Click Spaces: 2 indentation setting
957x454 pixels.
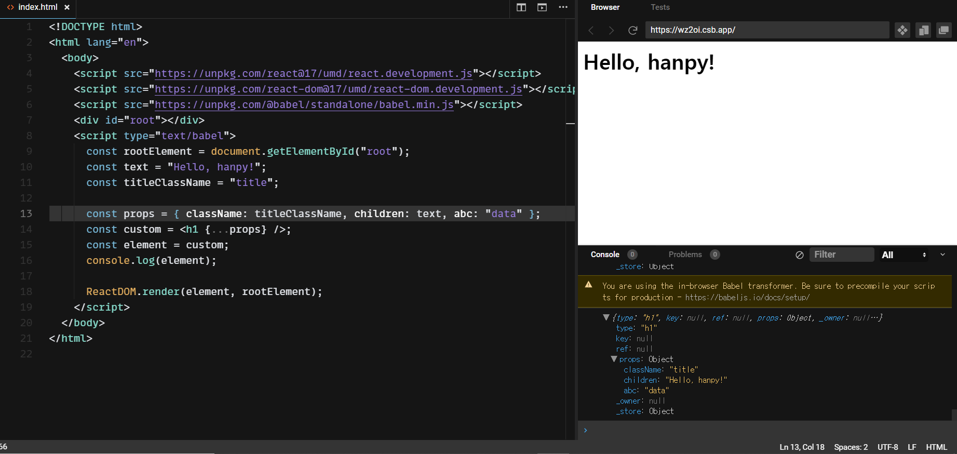pyautogui.click(x=851, y=447)
